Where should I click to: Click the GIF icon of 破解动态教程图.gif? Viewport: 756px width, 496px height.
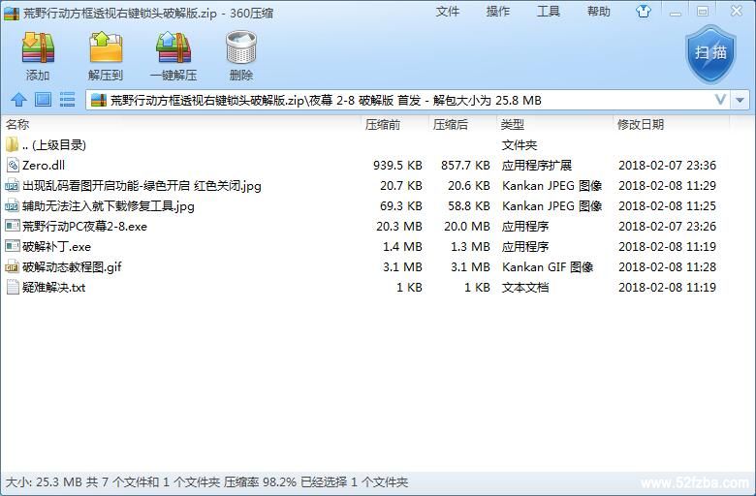click(12, 267)
